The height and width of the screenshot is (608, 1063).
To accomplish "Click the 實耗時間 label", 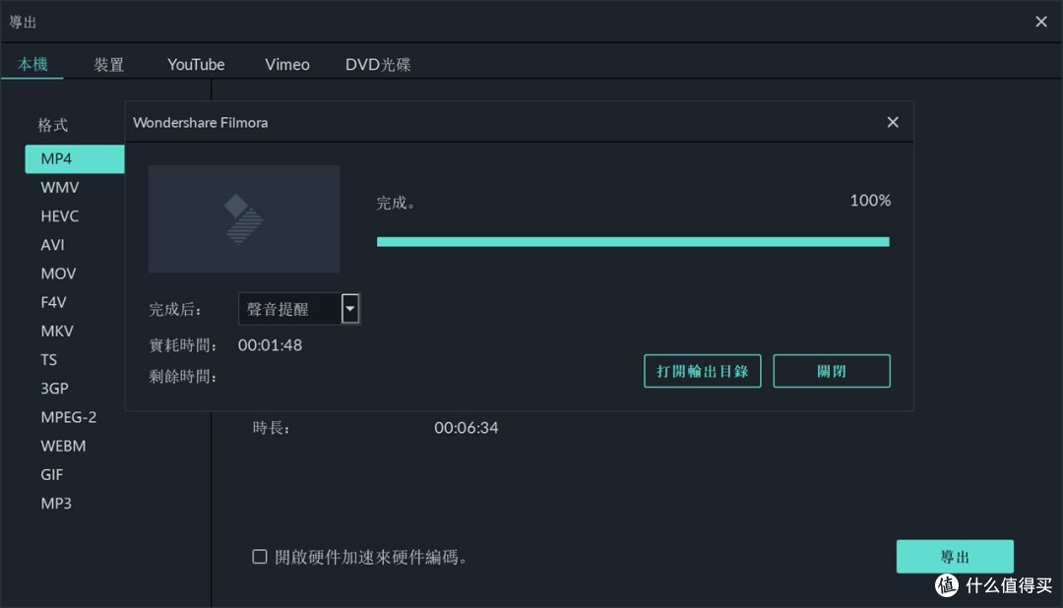I will (x=182, y=345).
